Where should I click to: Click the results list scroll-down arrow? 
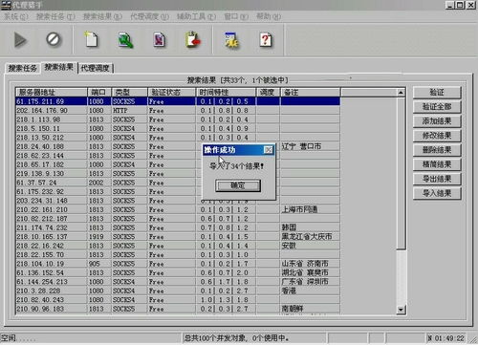pos(401,310)
